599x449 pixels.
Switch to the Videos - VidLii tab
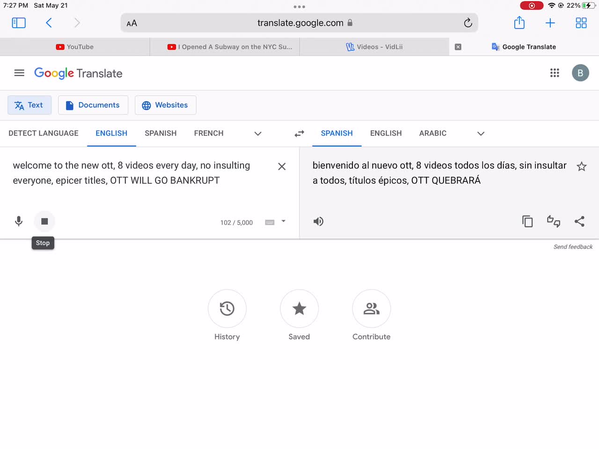pyautogui.click(x=374, y=47)
